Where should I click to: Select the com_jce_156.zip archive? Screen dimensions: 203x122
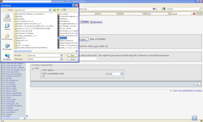pyautogui.click(x=64, y=29)
